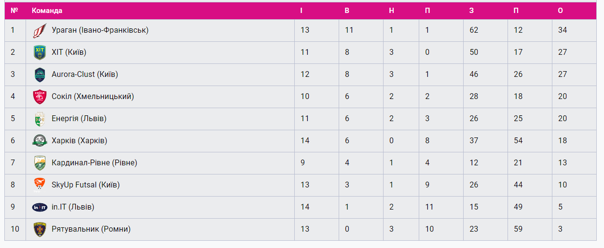Click the Рятувальник (Ромни) team logo
This screenshot has width=604, height=248.
pos(40,229)
